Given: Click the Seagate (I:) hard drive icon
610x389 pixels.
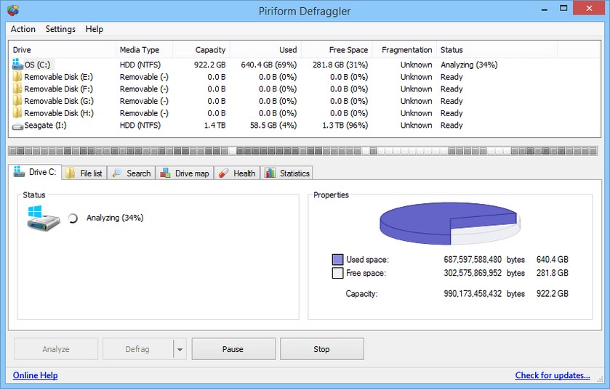Looking at the screenshot, I should [x=17, y=126].
